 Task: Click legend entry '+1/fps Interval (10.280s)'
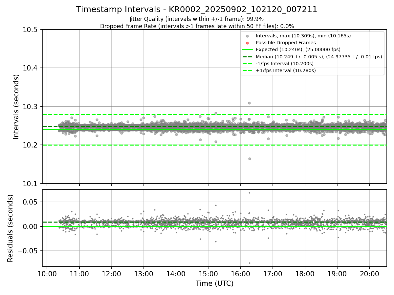click(x=286, y=70)
